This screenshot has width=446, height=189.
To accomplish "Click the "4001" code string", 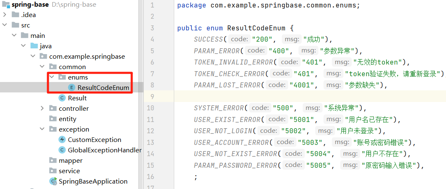I will [x=302, y=85].
